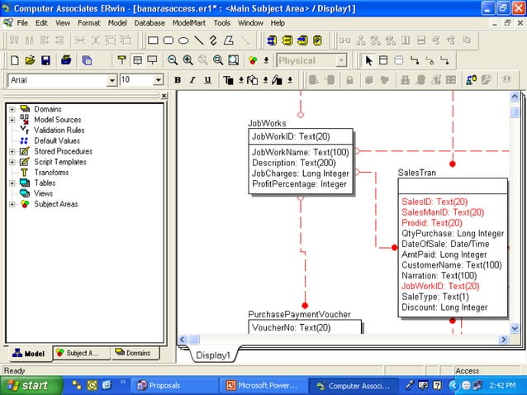Screen dimensions: 527x395
Task: Switch to the Subject Areas explorer tab
Action: click(x=82, y=354)
